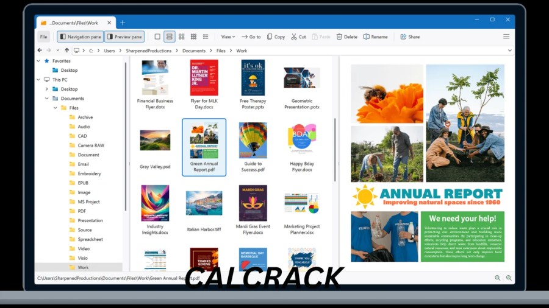Switch to single large icon view
Viewport: 549px width, 308px height.
pyautogui.click(x=157, y=37)
